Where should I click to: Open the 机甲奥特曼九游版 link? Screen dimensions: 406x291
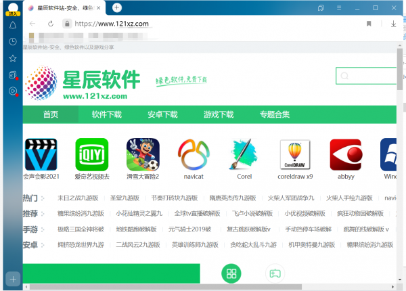312,245
